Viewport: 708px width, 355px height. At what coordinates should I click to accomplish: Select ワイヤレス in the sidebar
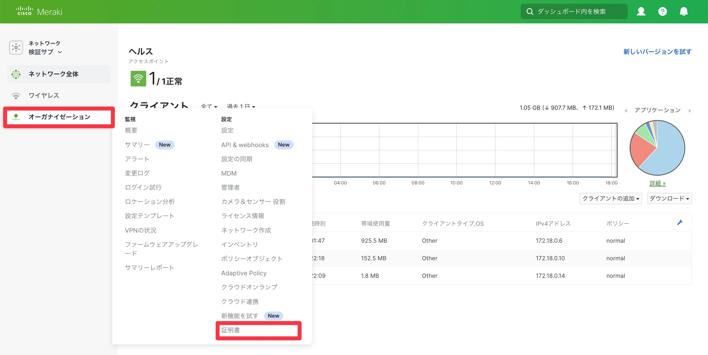[44, 96]
